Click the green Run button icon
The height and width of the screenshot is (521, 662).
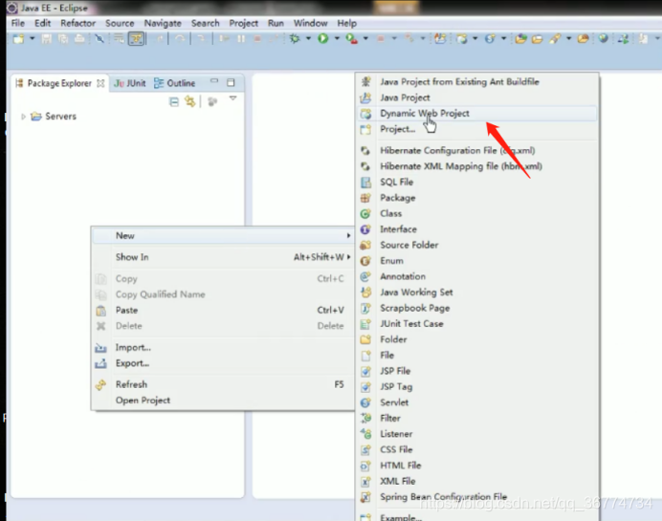click(x=323, y=39)
